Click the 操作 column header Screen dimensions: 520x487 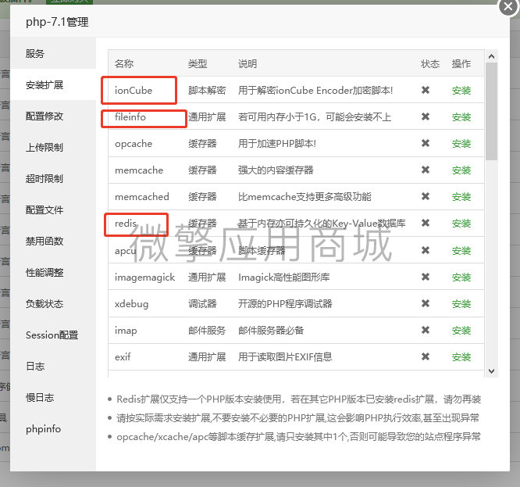(461, 63)
